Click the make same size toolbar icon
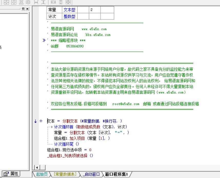 (x=68, y=2)
